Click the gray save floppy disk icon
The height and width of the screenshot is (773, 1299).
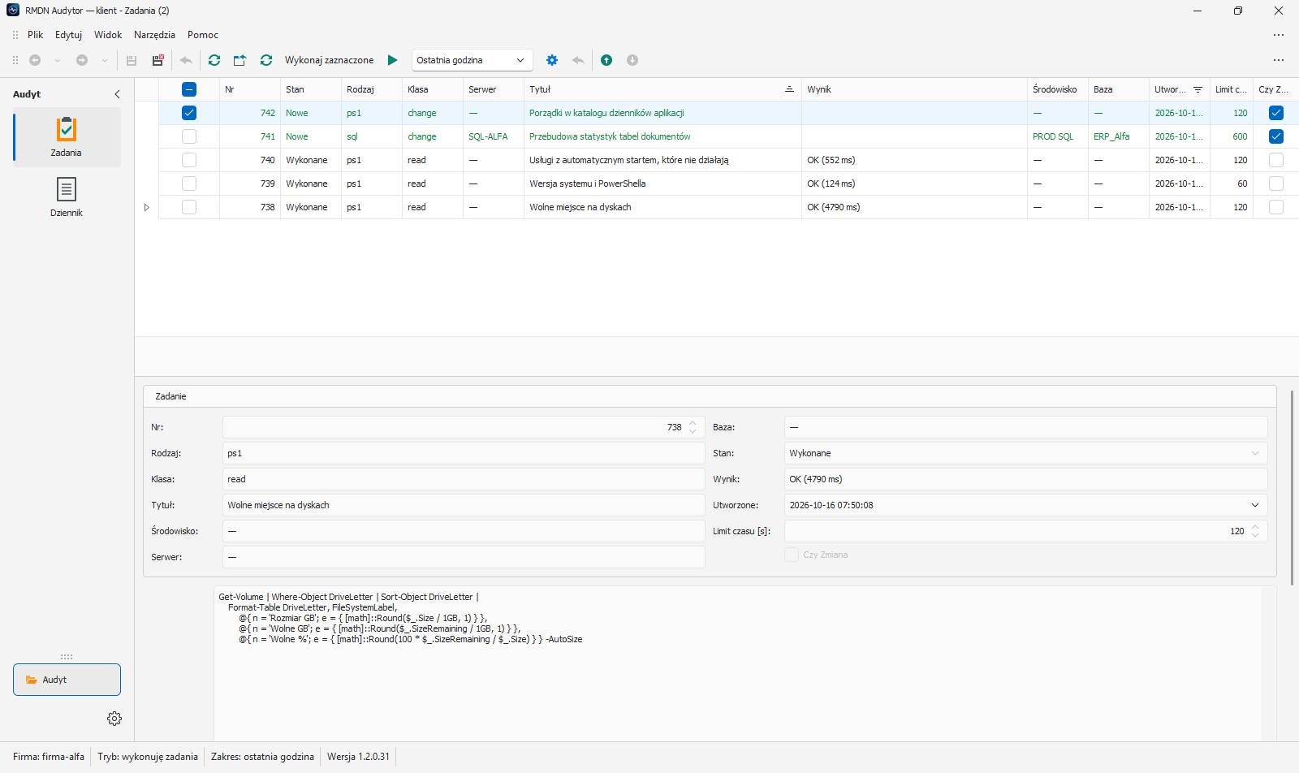pyautogui.click(x=131, y=60)
